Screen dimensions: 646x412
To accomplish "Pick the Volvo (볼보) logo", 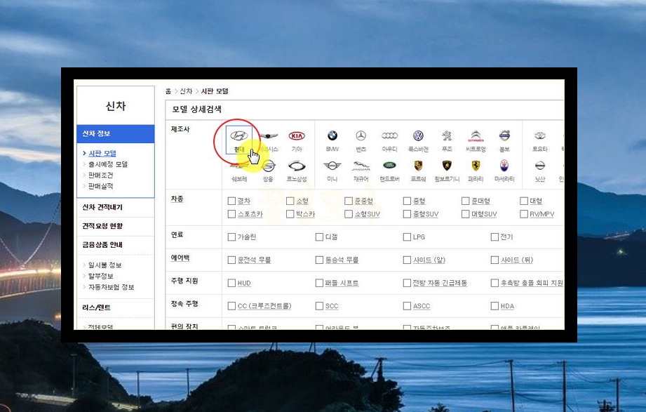I will 505,135.
